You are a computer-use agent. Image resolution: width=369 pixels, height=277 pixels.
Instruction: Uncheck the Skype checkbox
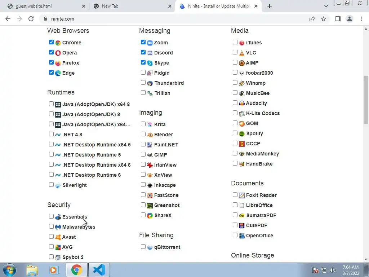pos(143,62)
